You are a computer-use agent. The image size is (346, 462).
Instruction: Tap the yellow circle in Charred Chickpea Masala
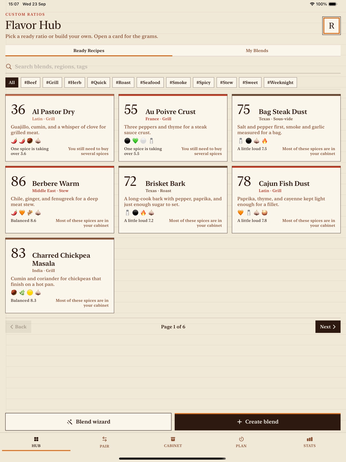[30, 293]
